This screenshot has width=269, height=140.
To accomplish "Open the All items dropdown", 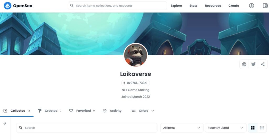I will click(182, 128).
